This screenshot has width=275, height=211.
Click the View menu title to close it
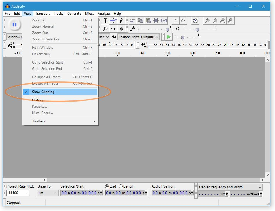(27, 14)
